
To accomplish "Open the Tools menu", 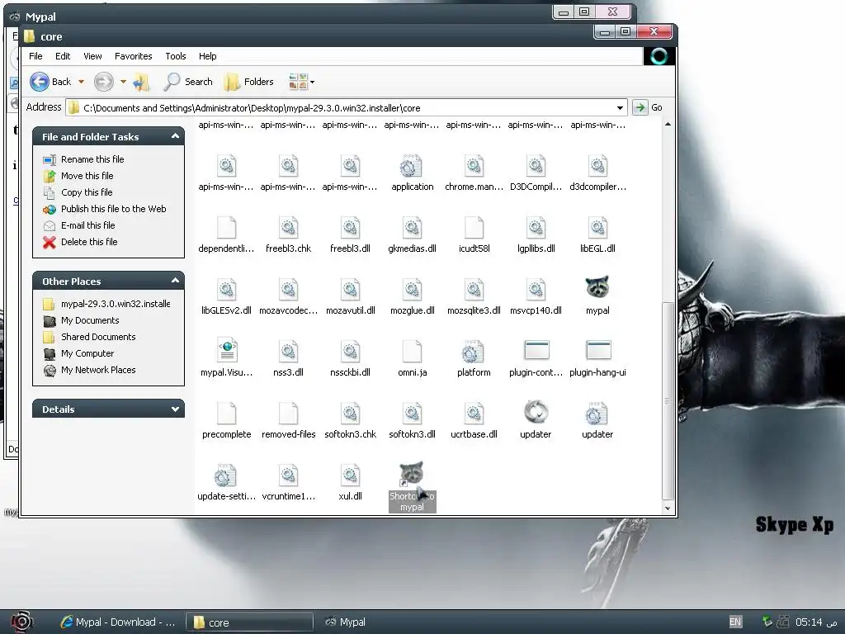I will 176,56.
